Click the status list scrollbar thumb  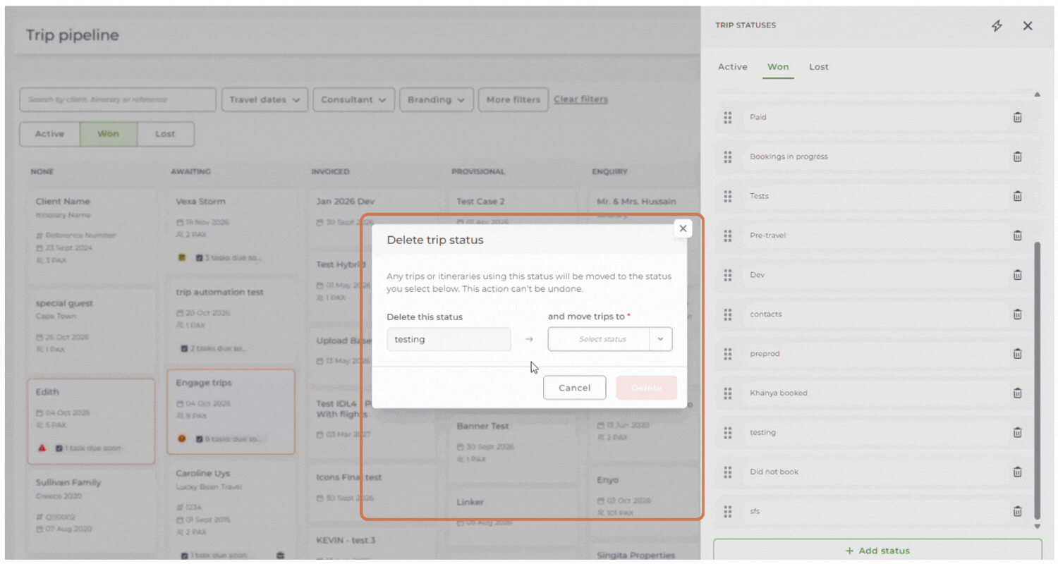1037,381
